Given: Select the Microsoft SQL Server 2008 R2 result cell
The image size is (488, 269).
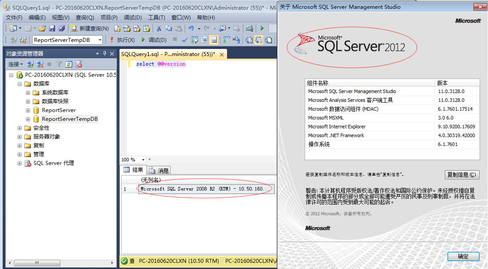Looking at the screenshot, I should [206, 189].
